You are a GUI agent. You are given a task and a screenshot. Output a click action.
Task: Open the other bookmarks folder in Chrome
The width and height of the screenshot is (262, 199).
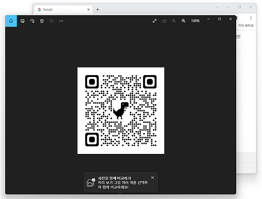coord(245,25)
